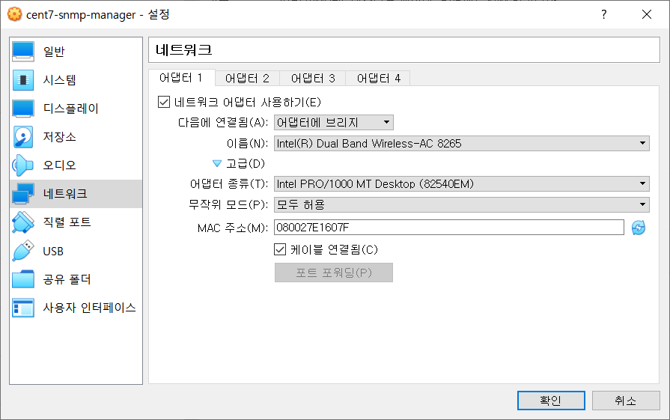The image size is (670, 420).
Task: Switch to the 어댑터 3 tab
Action: point(313,78)
